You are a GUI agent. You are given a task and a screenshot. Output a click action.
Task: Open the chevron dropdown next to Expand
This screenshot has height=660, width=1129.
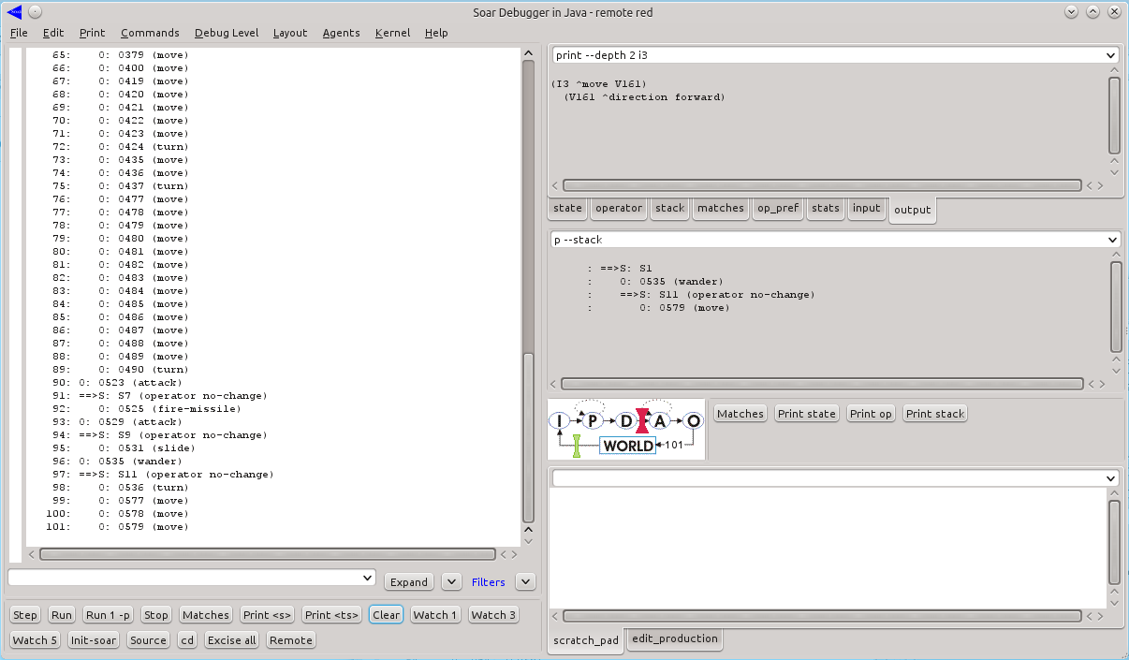[451, 581]
